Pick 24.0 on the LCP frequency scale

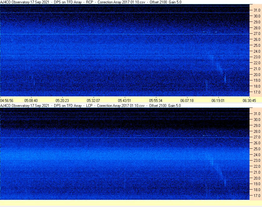tap(257, 155)
